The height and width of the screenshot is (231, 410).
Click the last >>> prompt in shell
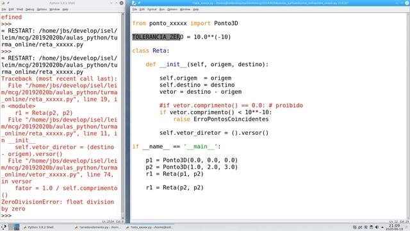click(6, 216)
